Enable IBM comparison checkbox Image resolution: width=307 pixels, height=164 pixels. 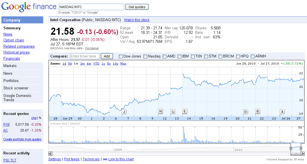(179, 56)
